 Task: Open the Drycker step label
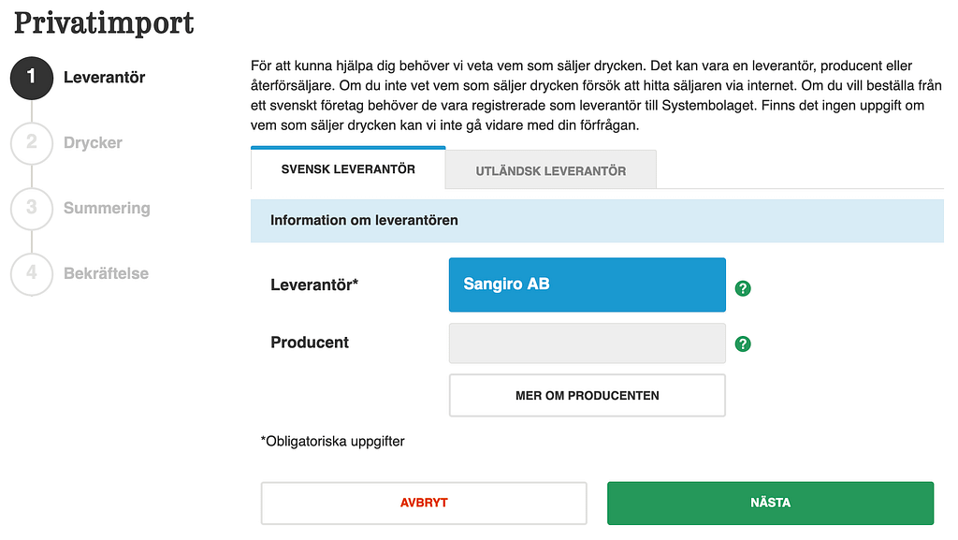coord(93,143)
